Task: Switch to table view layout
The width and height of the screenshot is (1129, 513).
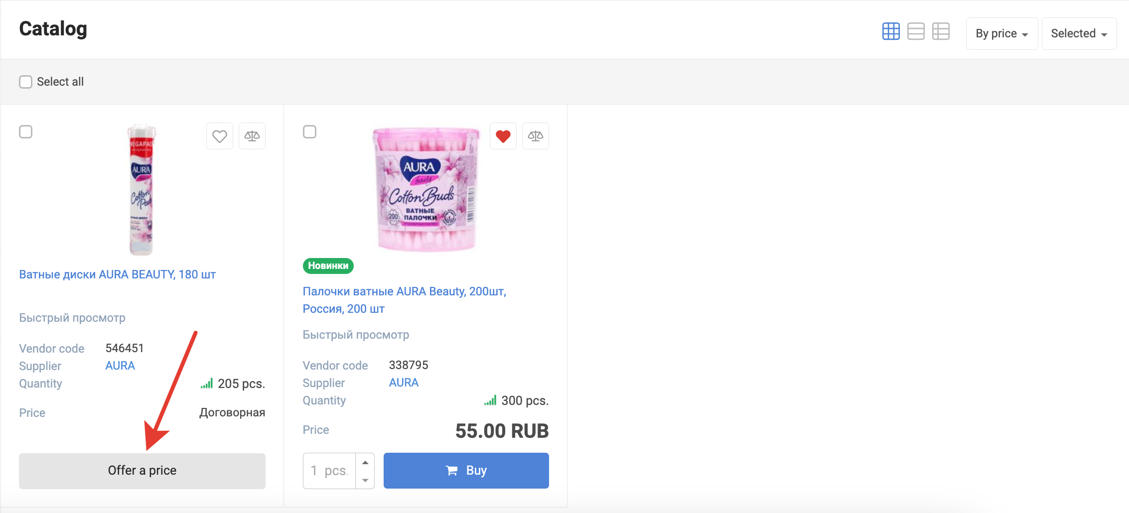Action: point(941,31)
